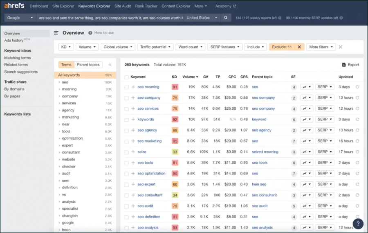
Task: Open the More menu in navigation
Action: coord(201,6)
